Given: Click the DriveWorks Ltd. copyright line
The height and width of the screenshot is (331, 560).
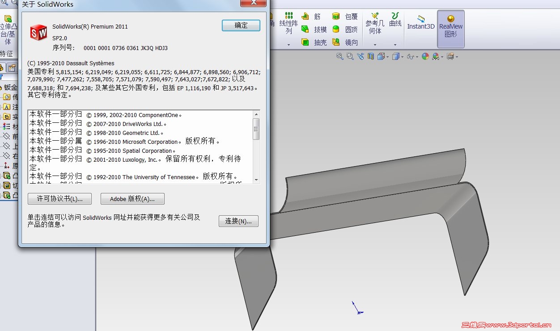Looking at the screenshot, I should point(98,124).
